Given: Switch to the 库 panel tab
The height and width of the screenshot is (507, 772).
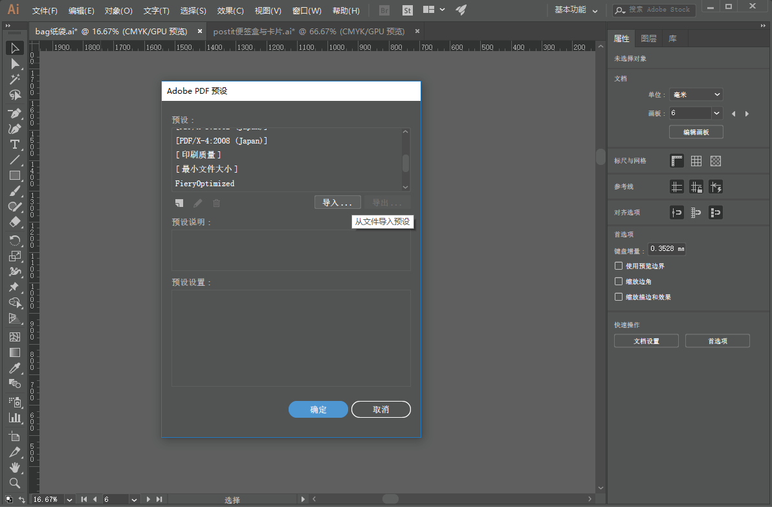Looking at the screenshot, I should (x=672, y=38).
